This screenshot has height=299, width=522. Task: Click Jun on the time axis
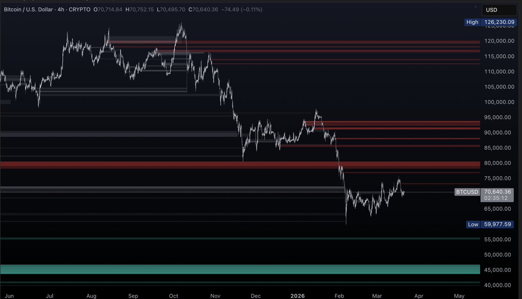pyautogui.click(x=8, y=296)
